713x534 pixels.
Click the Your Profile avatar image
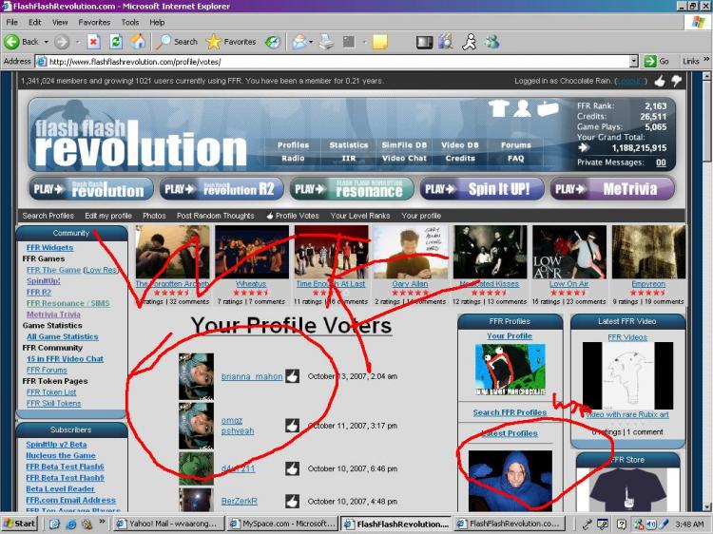510,369
